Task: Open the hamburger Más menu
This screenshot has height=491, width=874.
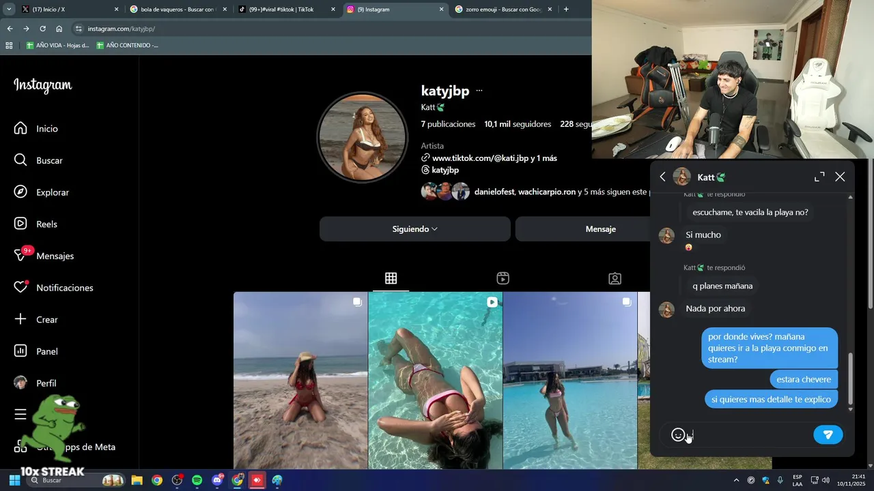Action: coord(20,415)
